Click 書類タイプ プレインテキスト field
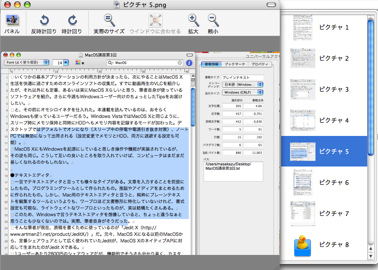Viewport: 378px width, 270px height. 243,78
